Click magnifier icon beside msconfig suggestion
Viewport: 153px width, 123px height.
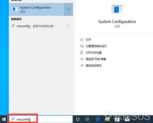(13, 26)
